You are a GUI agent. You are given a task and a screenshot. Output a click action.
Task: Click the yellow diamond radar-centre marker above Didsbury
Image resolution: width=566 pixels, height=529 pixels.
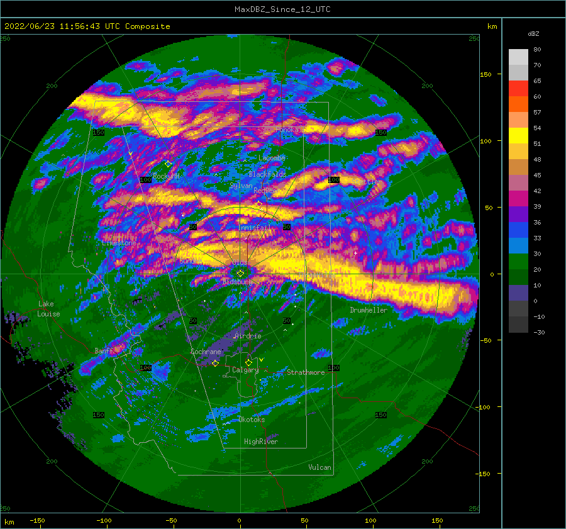coord(240,274)
